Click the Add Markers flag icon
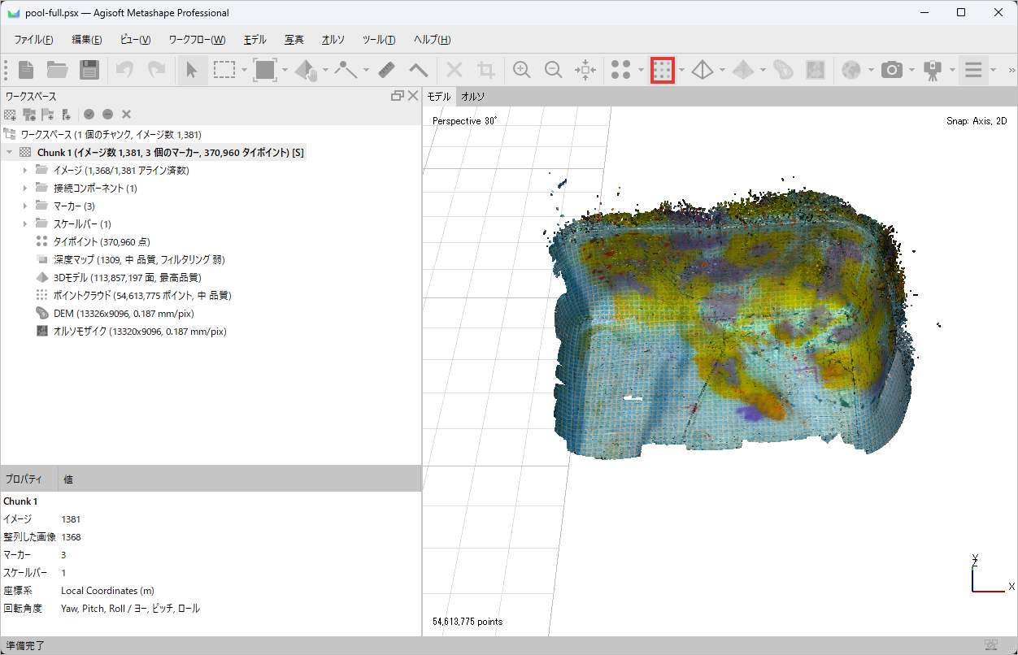 point(48,115)
